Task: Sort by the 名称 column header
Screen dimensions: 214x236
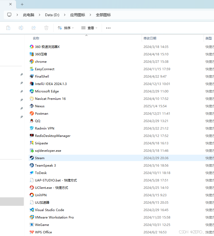Action: [x=36, y=38]
